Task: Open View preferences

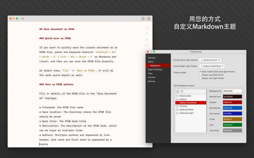Action: click(150, 73)
